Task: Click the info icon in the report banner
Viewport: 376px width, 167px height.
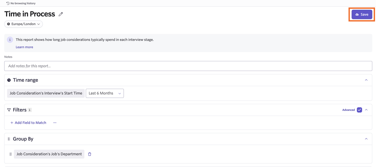Action: pyautogui.click(x=10, y=40)
